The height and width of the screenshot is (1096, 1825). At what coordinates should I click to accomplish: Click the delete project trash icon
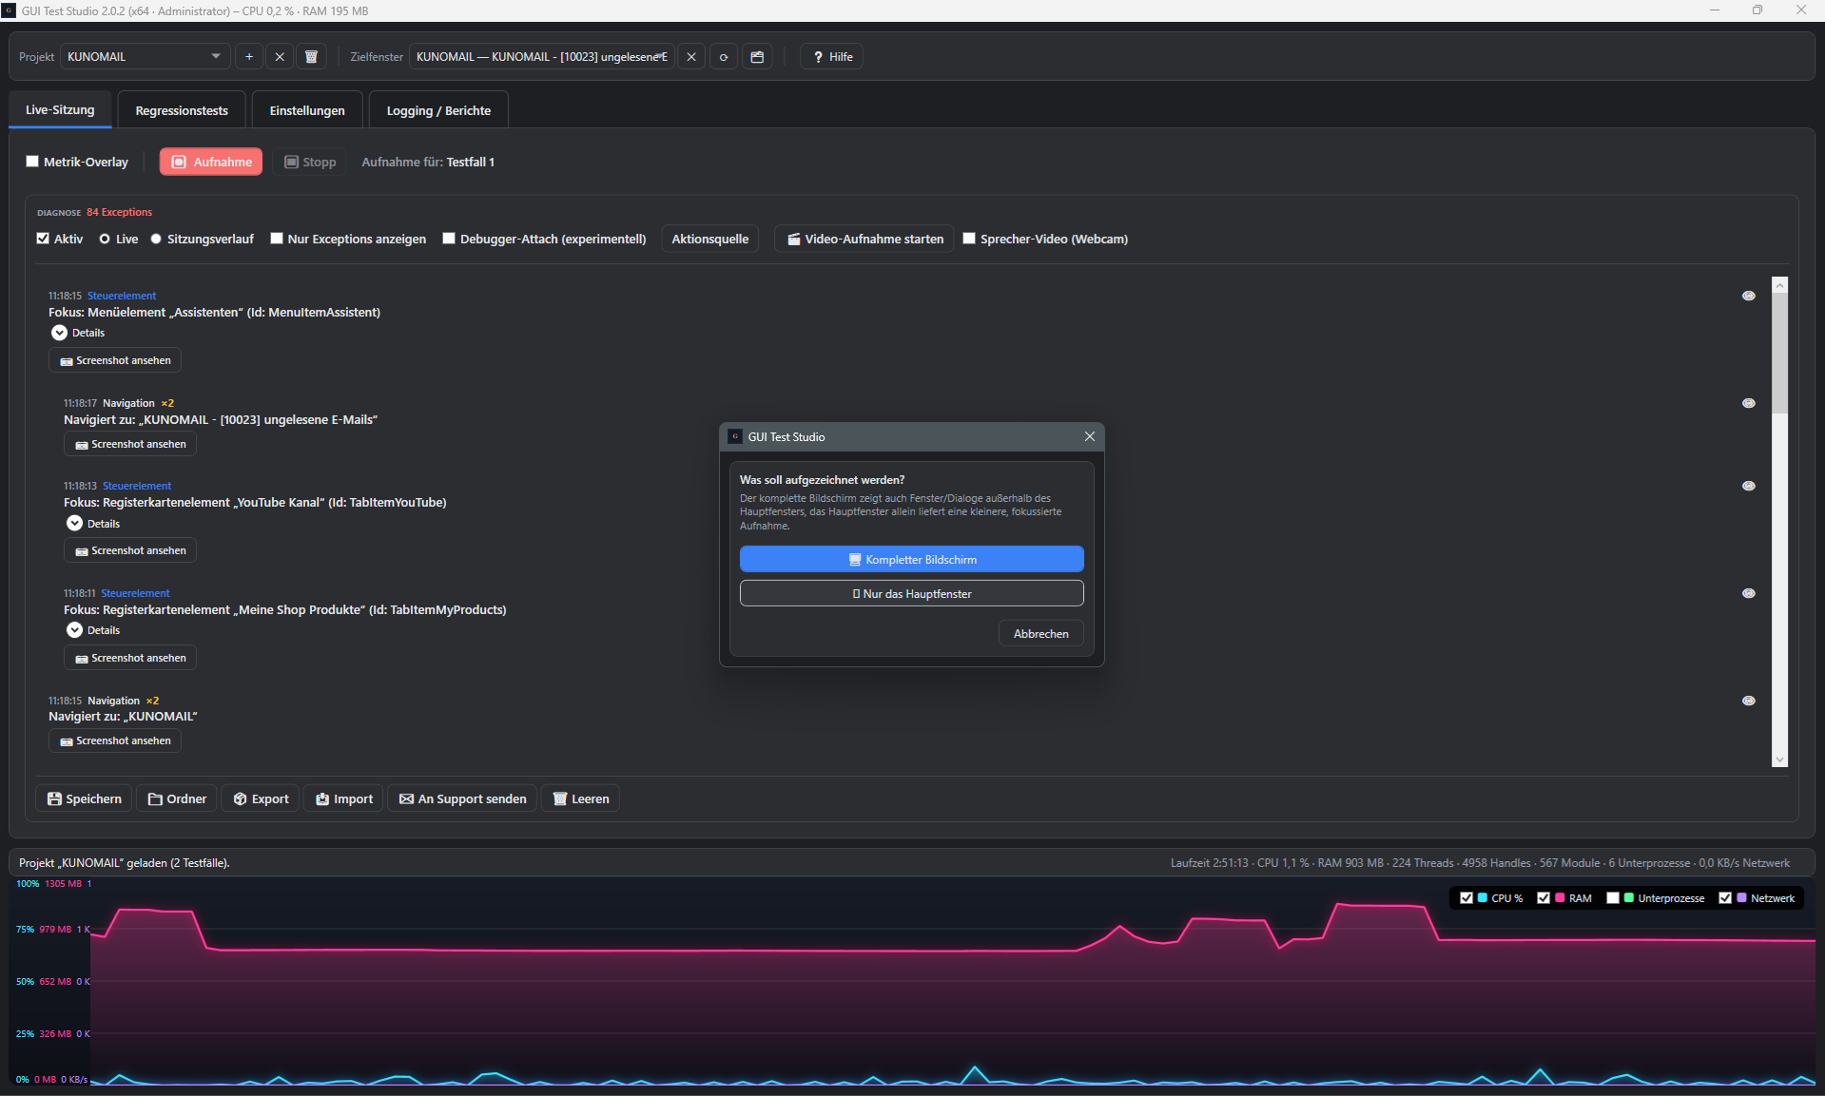[311, 57]
